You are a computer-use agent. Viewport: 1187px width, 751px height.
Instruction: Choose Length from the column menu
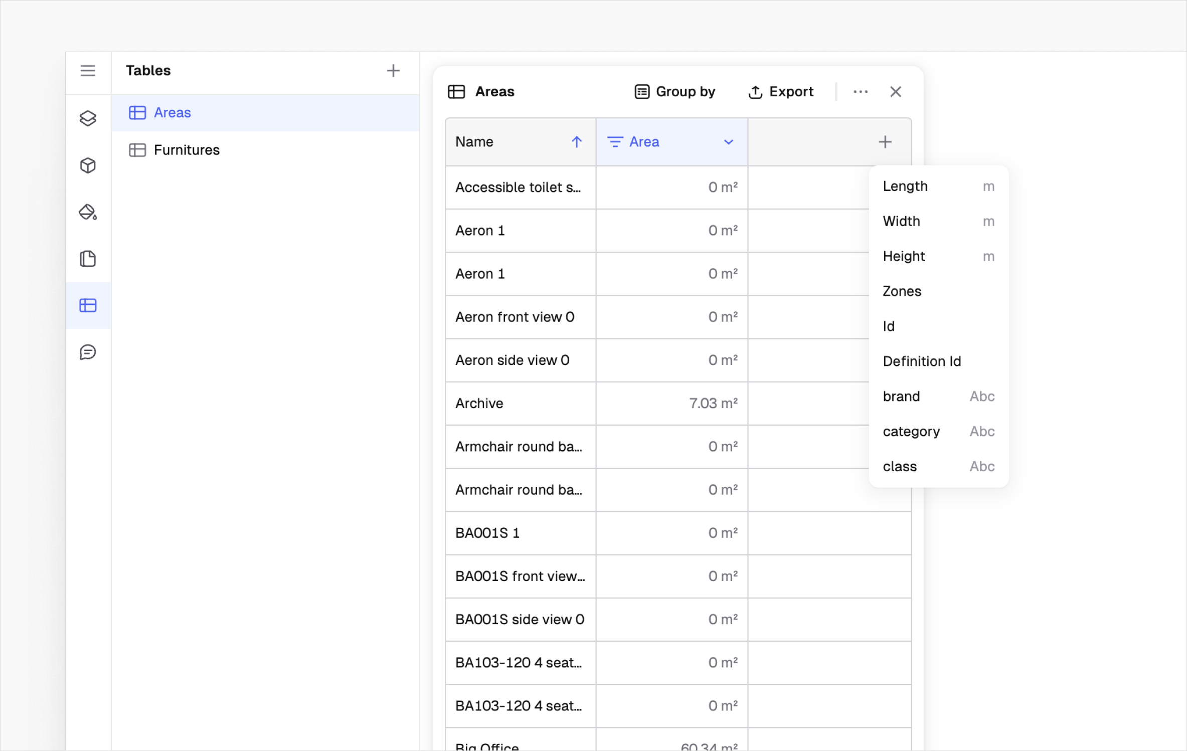coord(939,186)
